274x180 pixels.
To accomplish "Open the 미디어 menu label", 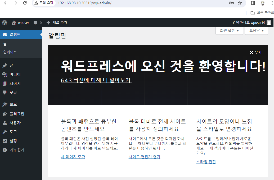I will 15,75.
